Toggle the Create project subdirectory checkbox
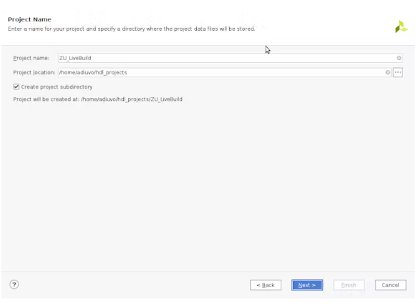 pos(16,87)
